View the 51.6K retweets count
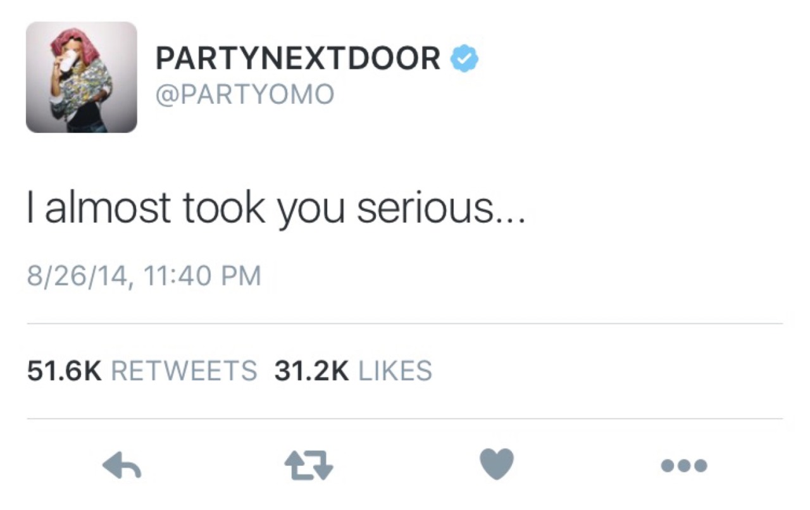Viewport: 810px width, 510px height. pos(64,371)
